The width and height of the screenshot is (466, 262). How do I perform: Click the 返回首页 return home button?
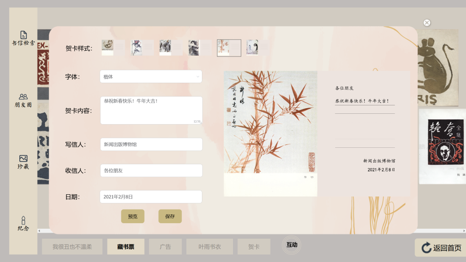[x=441, y=248]
